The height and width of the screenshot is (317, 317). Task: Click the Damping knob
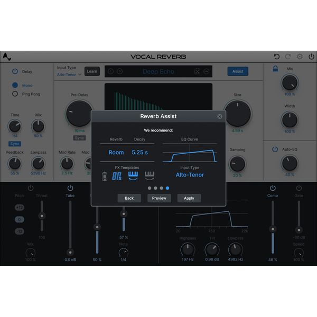point(237,164)
